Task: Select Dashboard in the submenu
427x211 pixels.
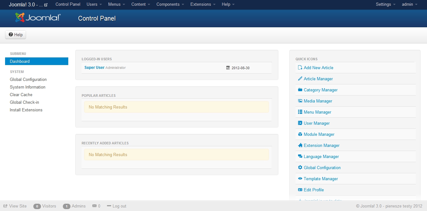Action: 37,61
